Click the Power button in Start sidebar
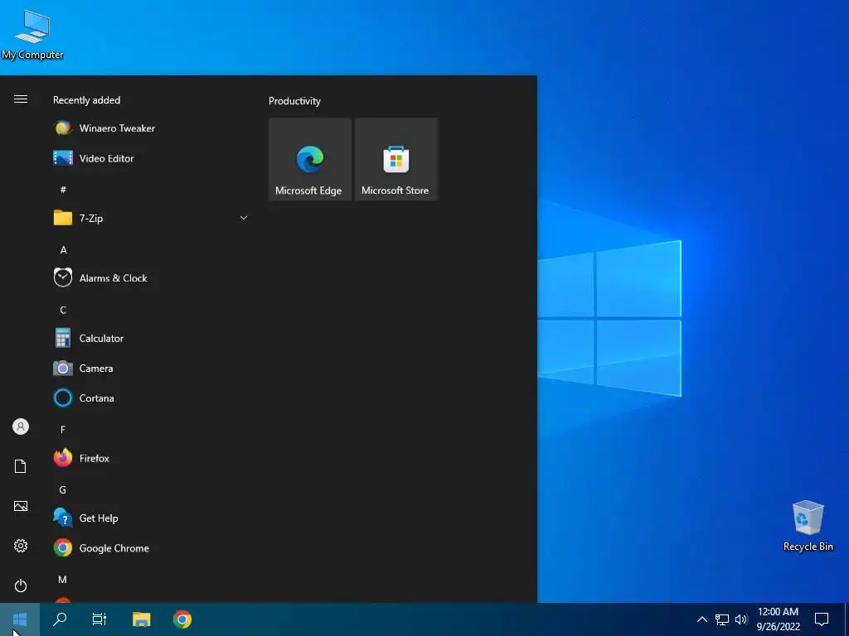 pos(21,585)
